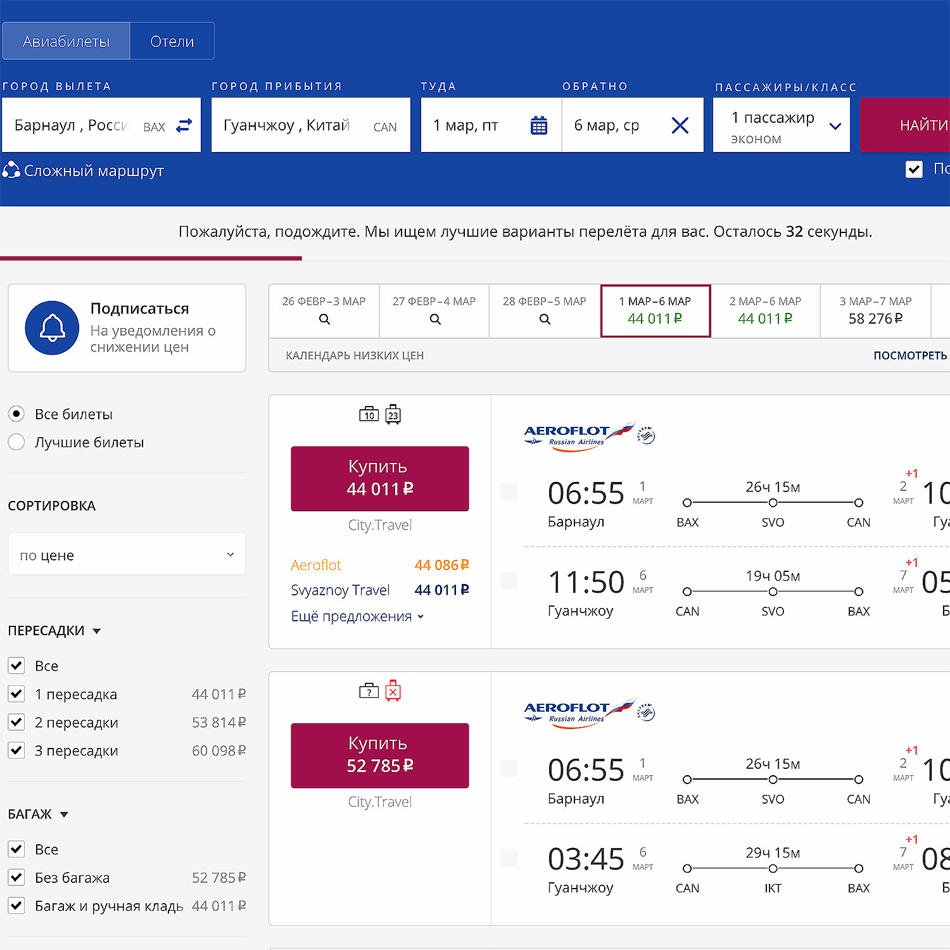Click search magnifier under 27 ФЕВР–4 МАР
This screenshot has width=950, height=950.
(435, 319)
